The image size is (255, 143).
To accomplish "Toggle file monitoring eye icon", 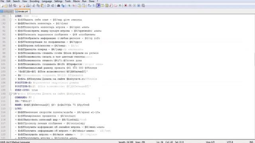I will click(120, 6).
